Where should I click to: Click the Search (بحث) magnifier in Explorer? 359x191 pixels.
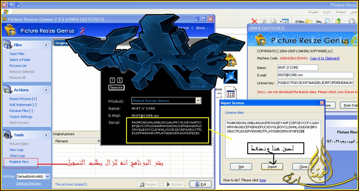(324, 21)
